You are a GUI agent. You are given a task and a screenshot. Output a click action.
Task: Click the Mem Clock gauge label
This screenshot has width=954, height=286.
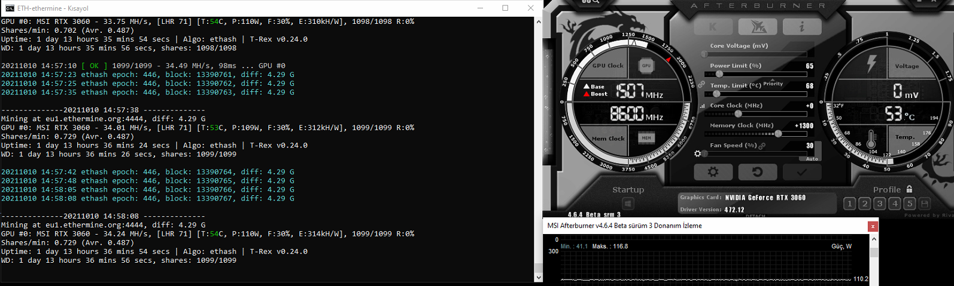(608, 139)
